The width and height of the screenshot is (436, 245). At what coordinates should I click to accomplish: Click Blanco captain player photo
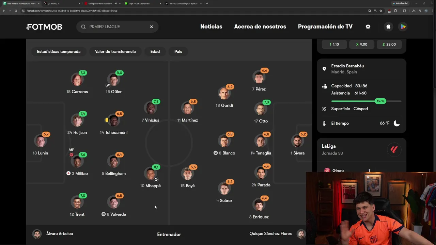(224, 141)
